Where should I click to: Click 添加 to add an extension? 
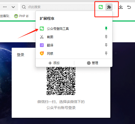pos(54,63)
